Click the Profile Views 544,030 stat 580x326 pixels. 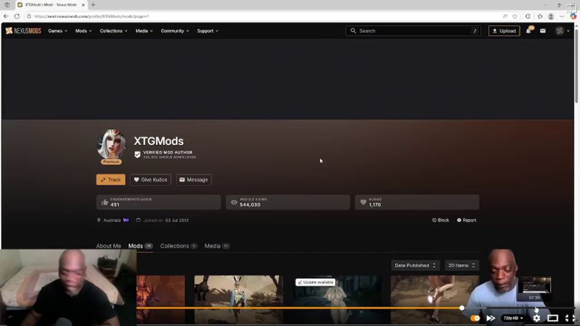pos(288,202)
